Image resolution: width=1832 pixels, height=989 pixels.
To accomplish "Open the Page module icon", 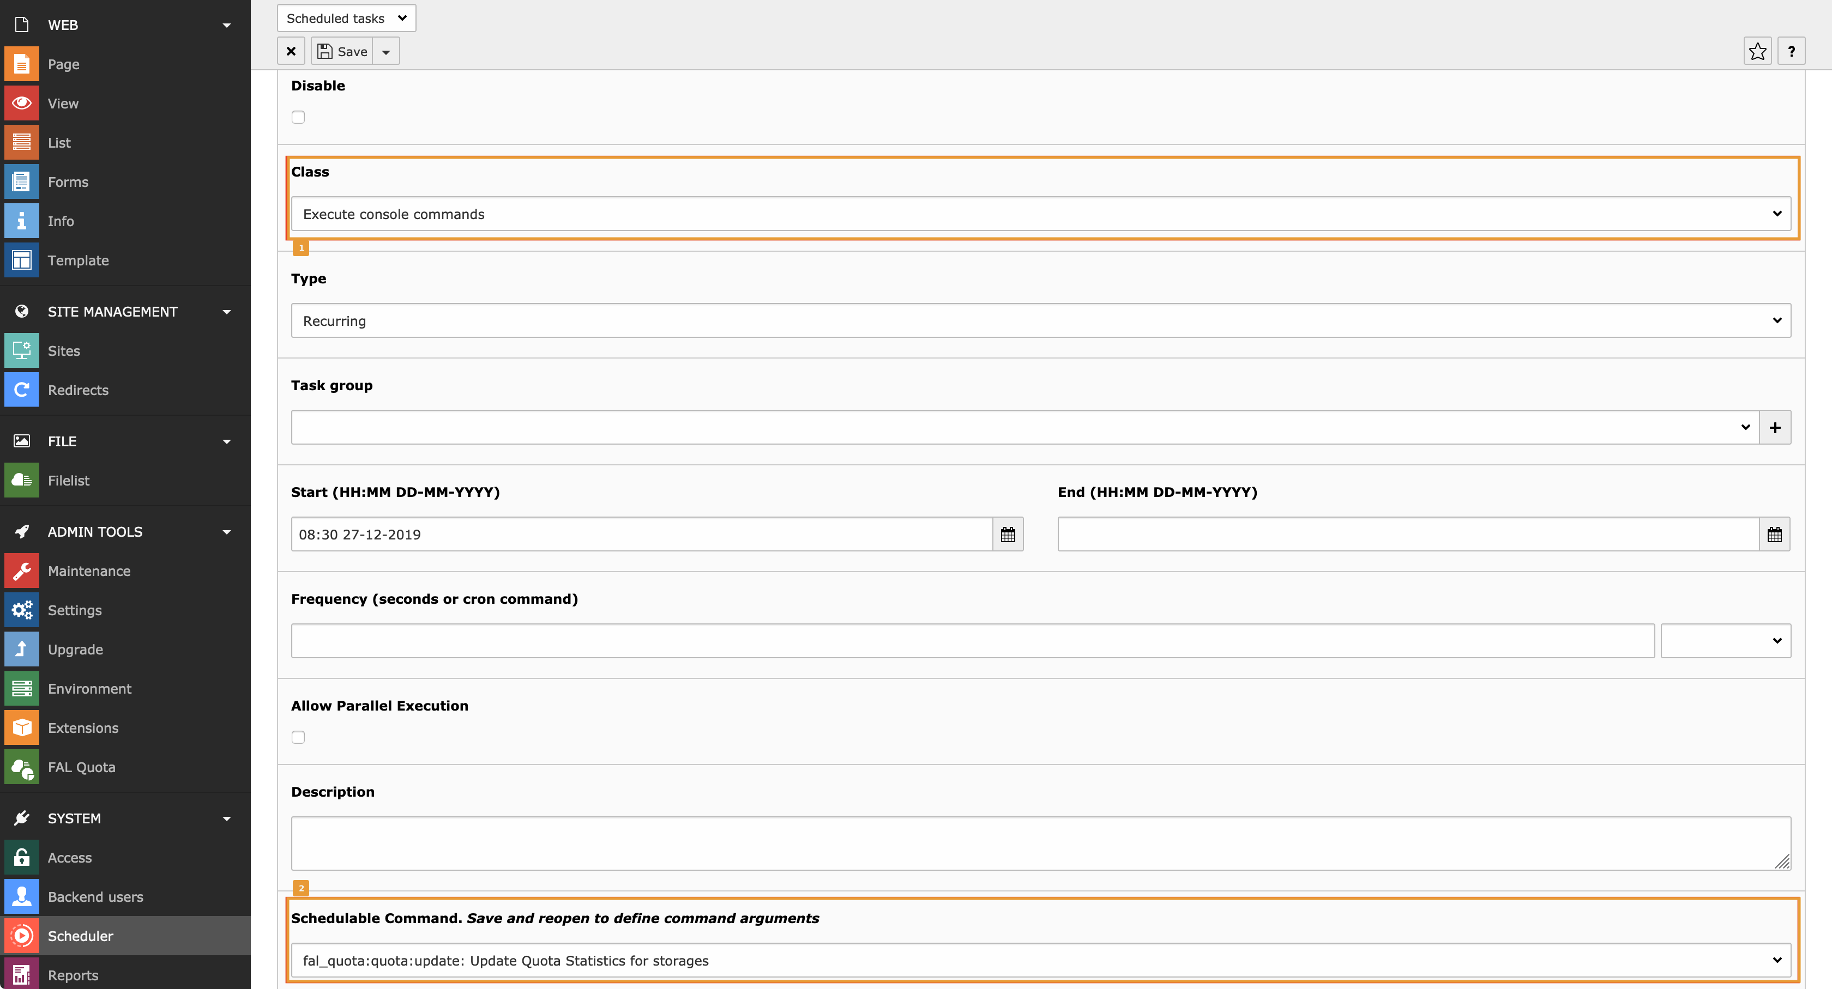I will [21, 64].
